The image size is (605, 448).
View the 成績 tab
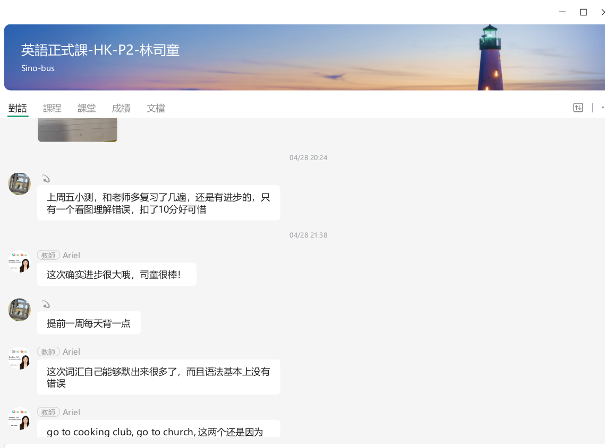coord(121,108)
